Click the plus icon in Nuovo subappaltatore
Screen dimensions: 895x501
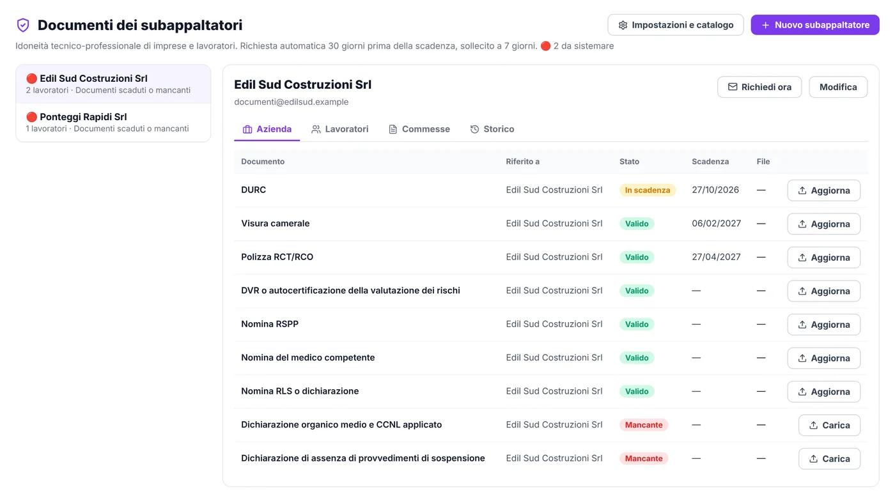point(765,25)
